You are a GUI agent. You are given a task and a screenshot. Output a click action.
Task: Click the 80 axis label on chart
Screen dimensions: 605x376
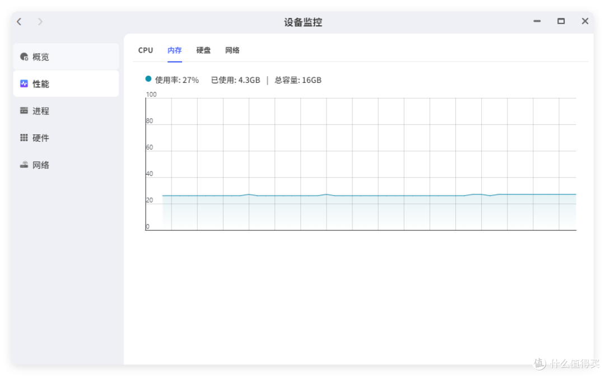(150, 121)
